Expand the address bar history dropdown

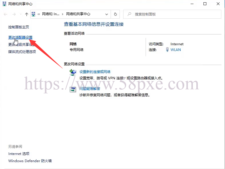tap(106, 14)
